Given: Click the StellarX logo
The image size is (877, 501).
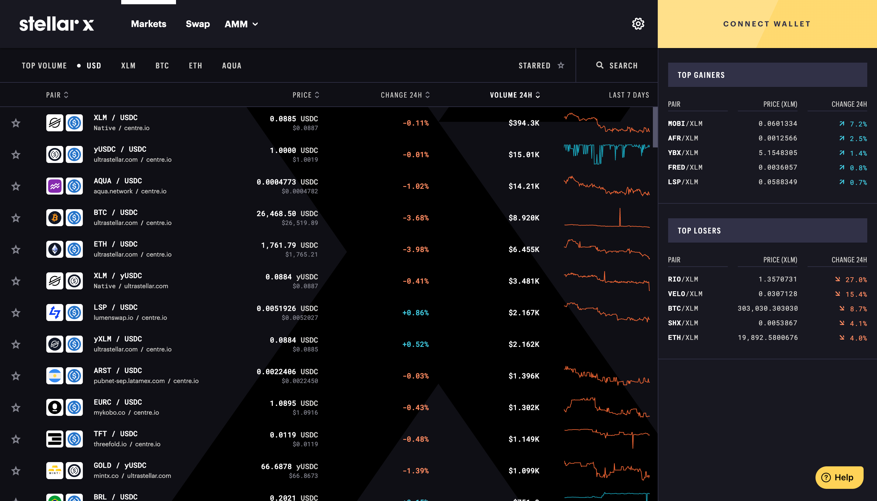Looking at the screenshot, I should (x=57, y=24).
